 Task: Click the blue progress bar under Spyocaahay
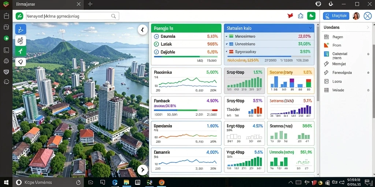tap(269, 57)
